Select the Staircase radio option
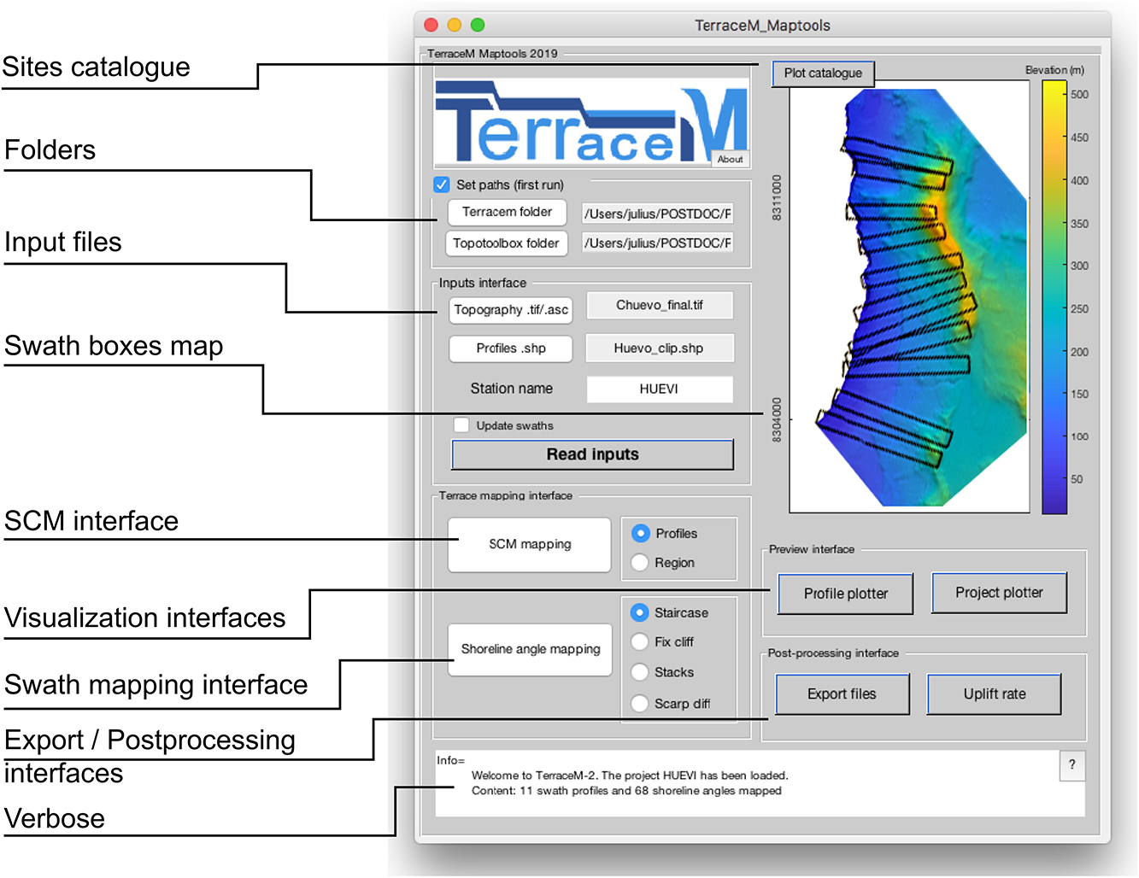1139x878 pixels. 640,613
